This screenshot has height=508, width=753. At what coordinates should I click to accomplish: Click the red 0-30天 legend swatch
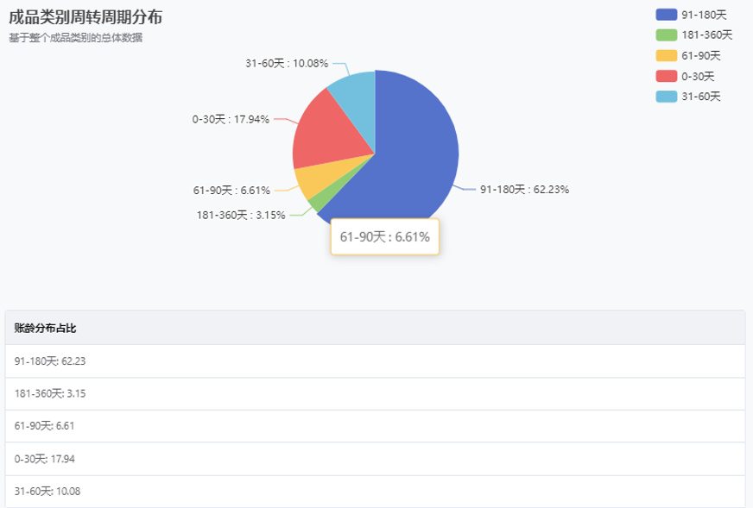pos(667,76)
